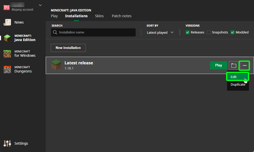The image size is (254, 152).
Task: Click the Java Edition sidebar label
Action: (25, 40)
